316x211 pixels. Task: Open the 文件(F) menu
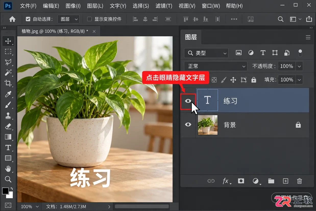click(x=28, y=6)
